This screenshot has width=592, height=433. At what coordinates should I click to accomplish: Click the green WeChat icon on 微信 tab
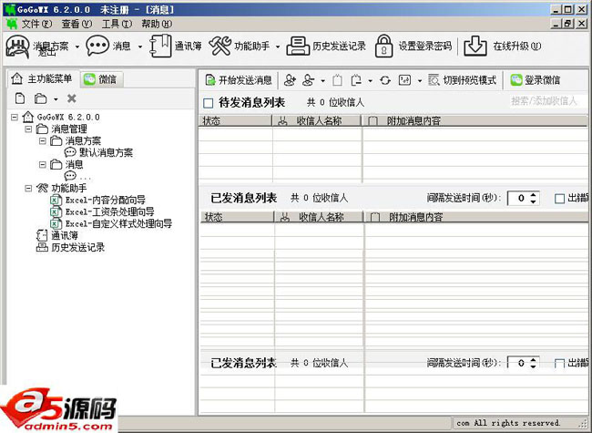coord(89,79)
